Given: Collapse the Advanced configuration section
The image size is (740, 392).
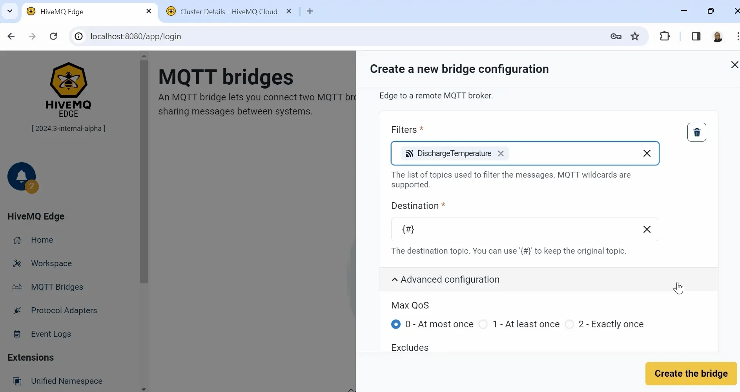Looking at the screenshot, I should (x=549, y=279).
